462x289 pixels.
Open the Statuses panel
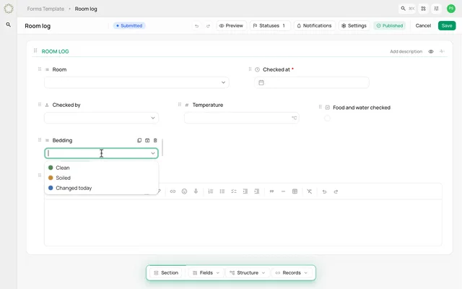pyautogui.click(x=270, y=26)
